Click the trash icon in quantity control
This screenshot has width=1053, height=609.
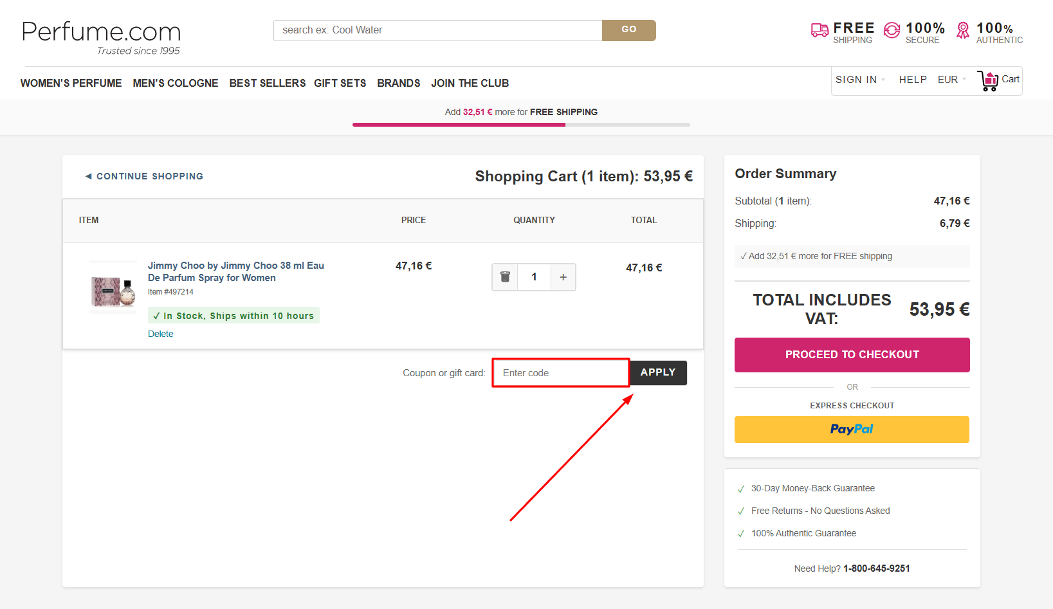coord(505,277)
